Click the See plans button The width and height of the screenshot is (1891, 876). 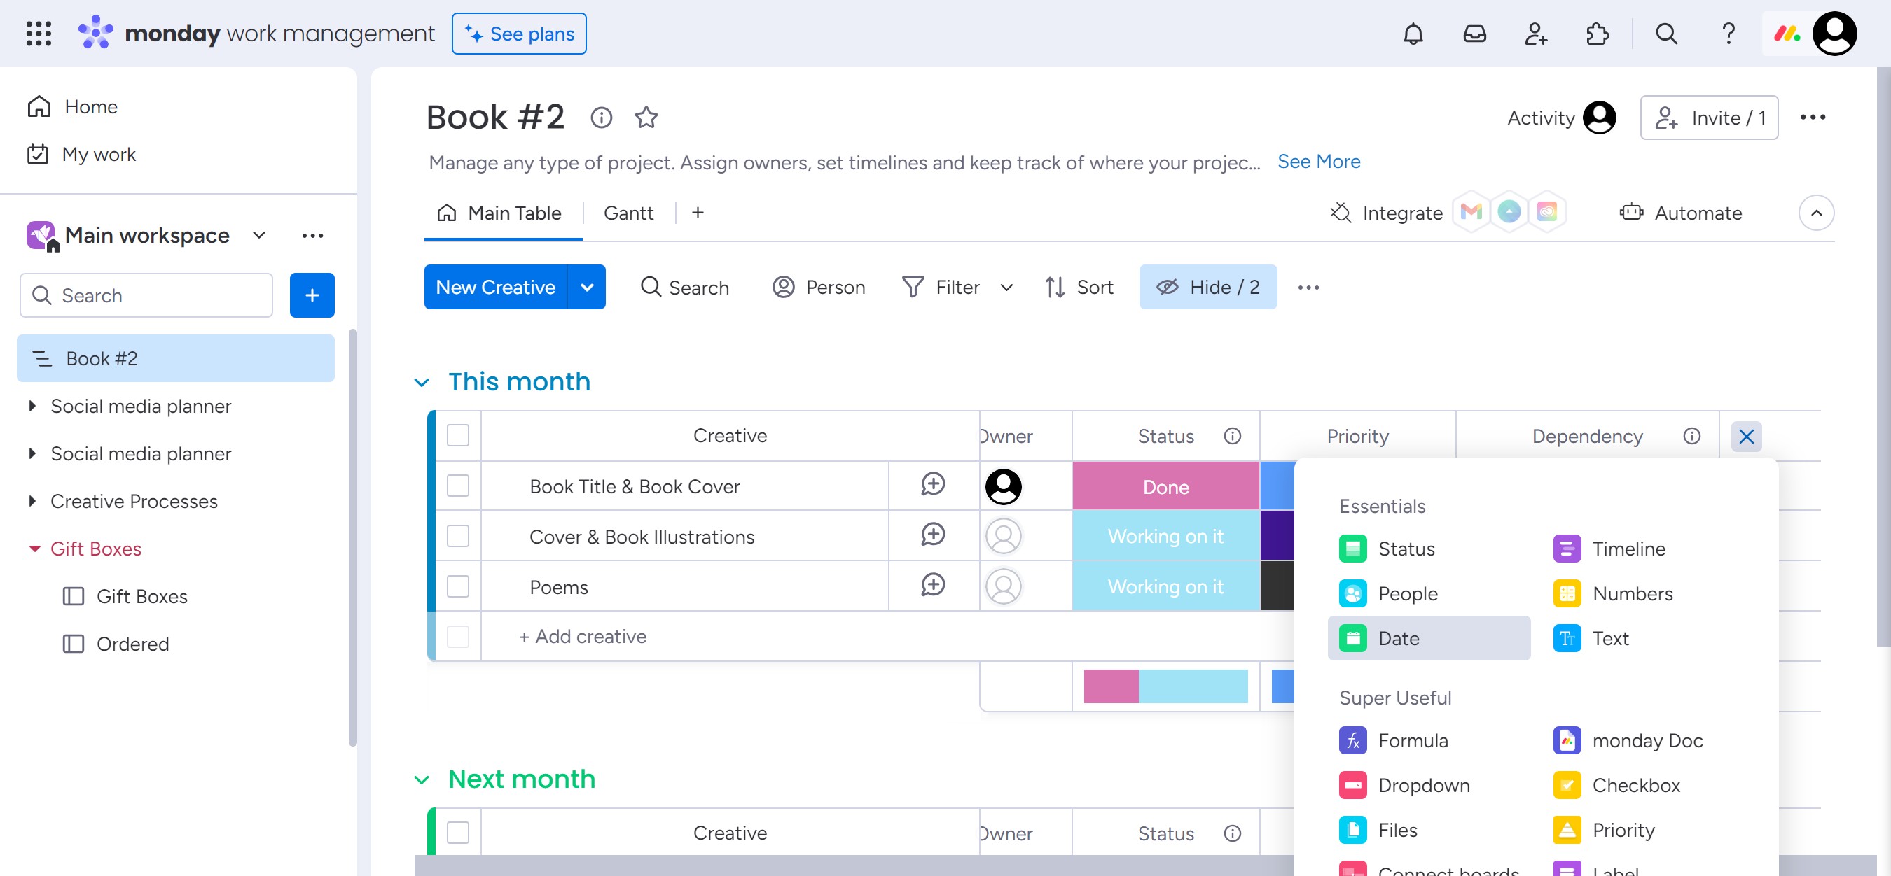pos(519,34)
